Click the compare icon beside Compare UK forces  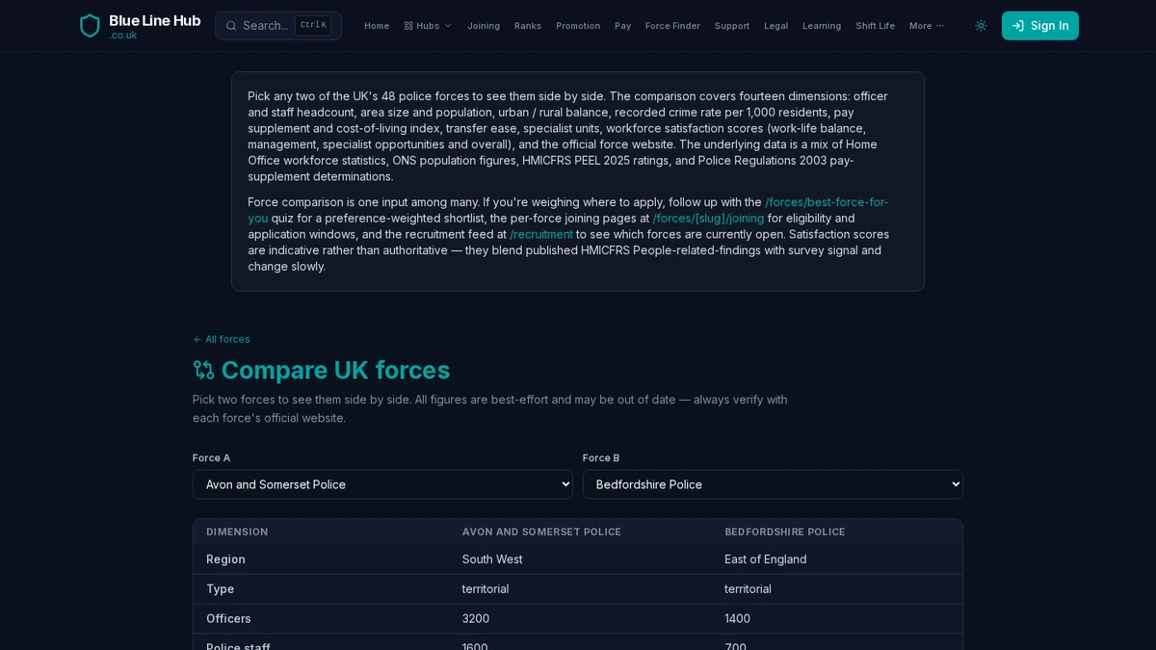click(203, 370)
